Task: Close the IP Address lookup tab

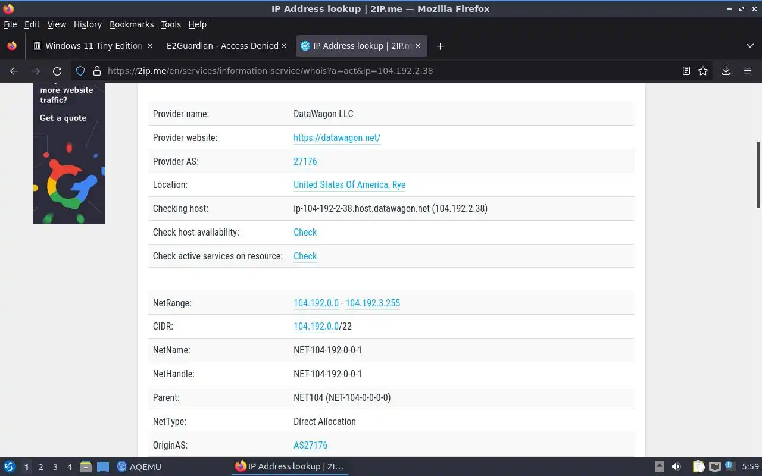Action: point(418,46)
